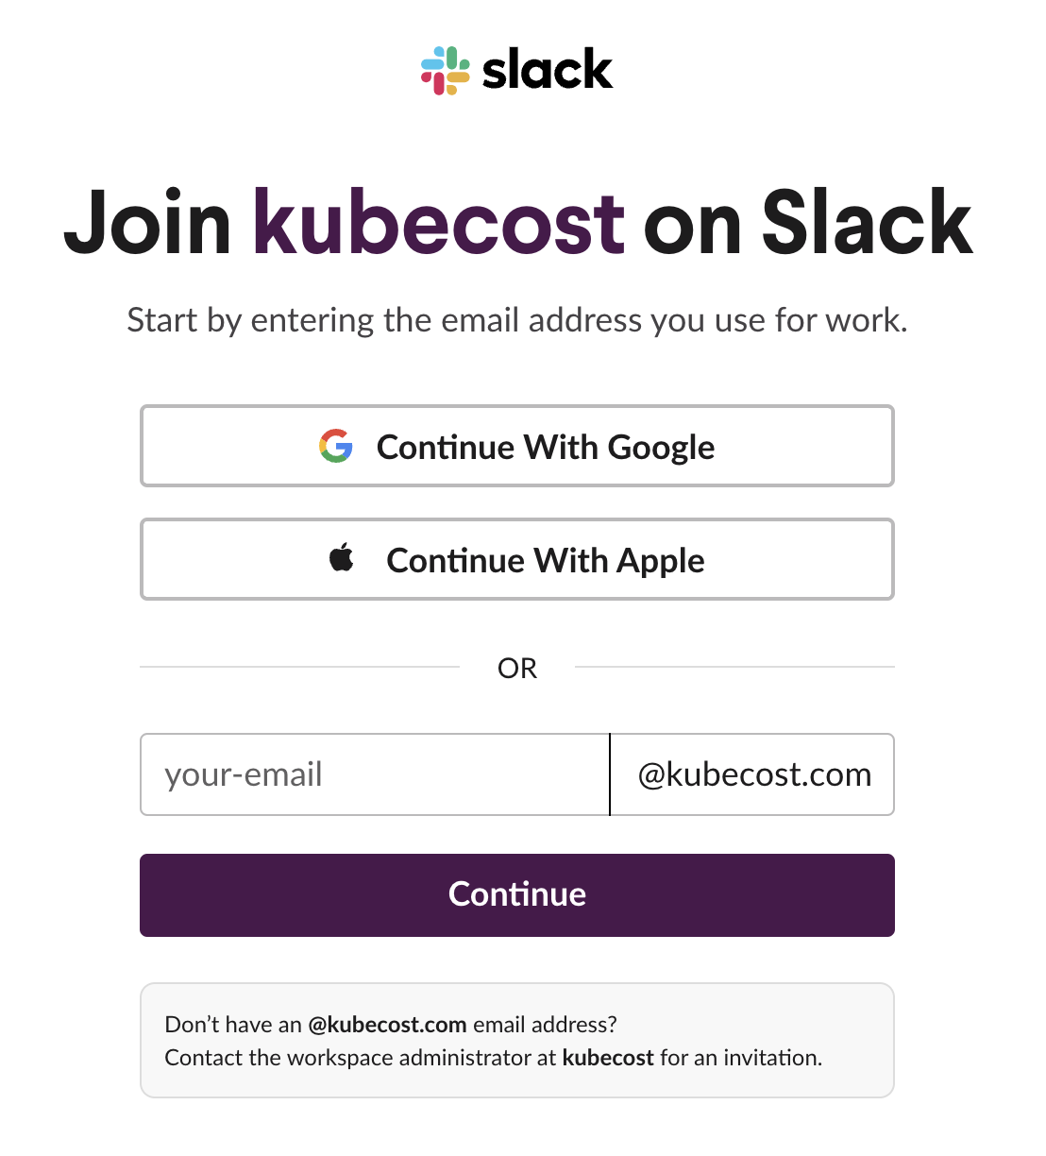Choose Continue With Google
The width and height of the screenshot is (1046, 1156).
(517, 446)
